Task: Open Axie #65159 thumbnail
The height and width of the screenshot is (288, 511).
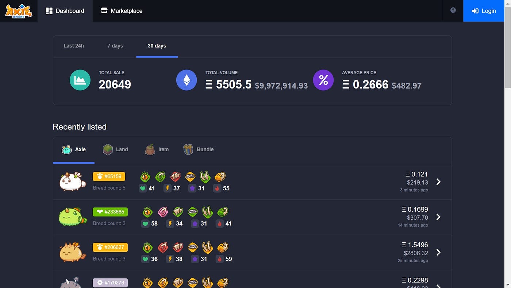Action: click(x=73, y=181)
